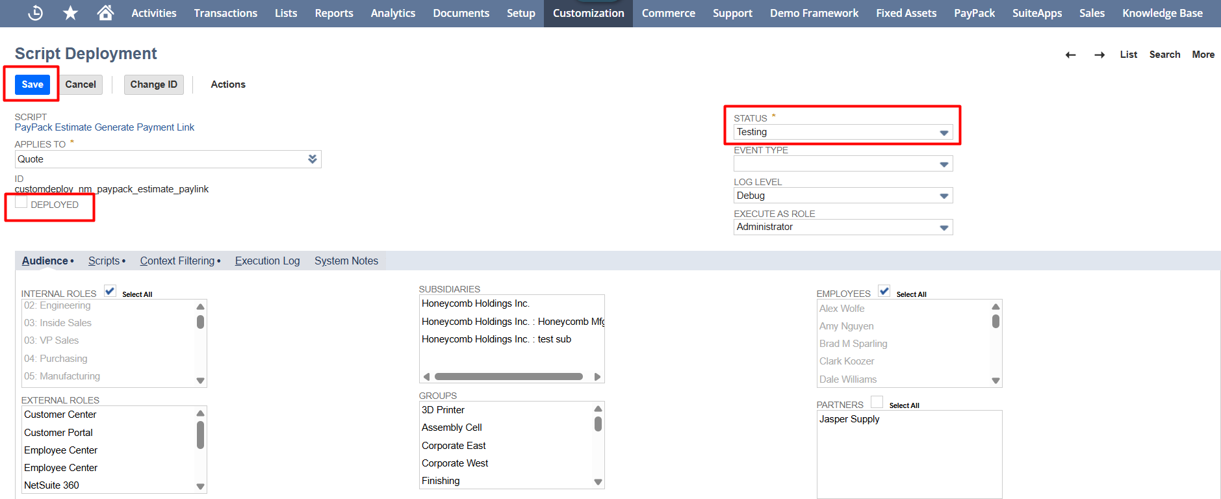Open the Execute As Role dropdown

(843, 227)
